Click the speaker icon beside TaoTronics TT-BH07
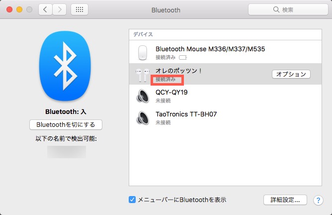Image resolution: width=332 pixels, height=215 pixels. [143, 118]
